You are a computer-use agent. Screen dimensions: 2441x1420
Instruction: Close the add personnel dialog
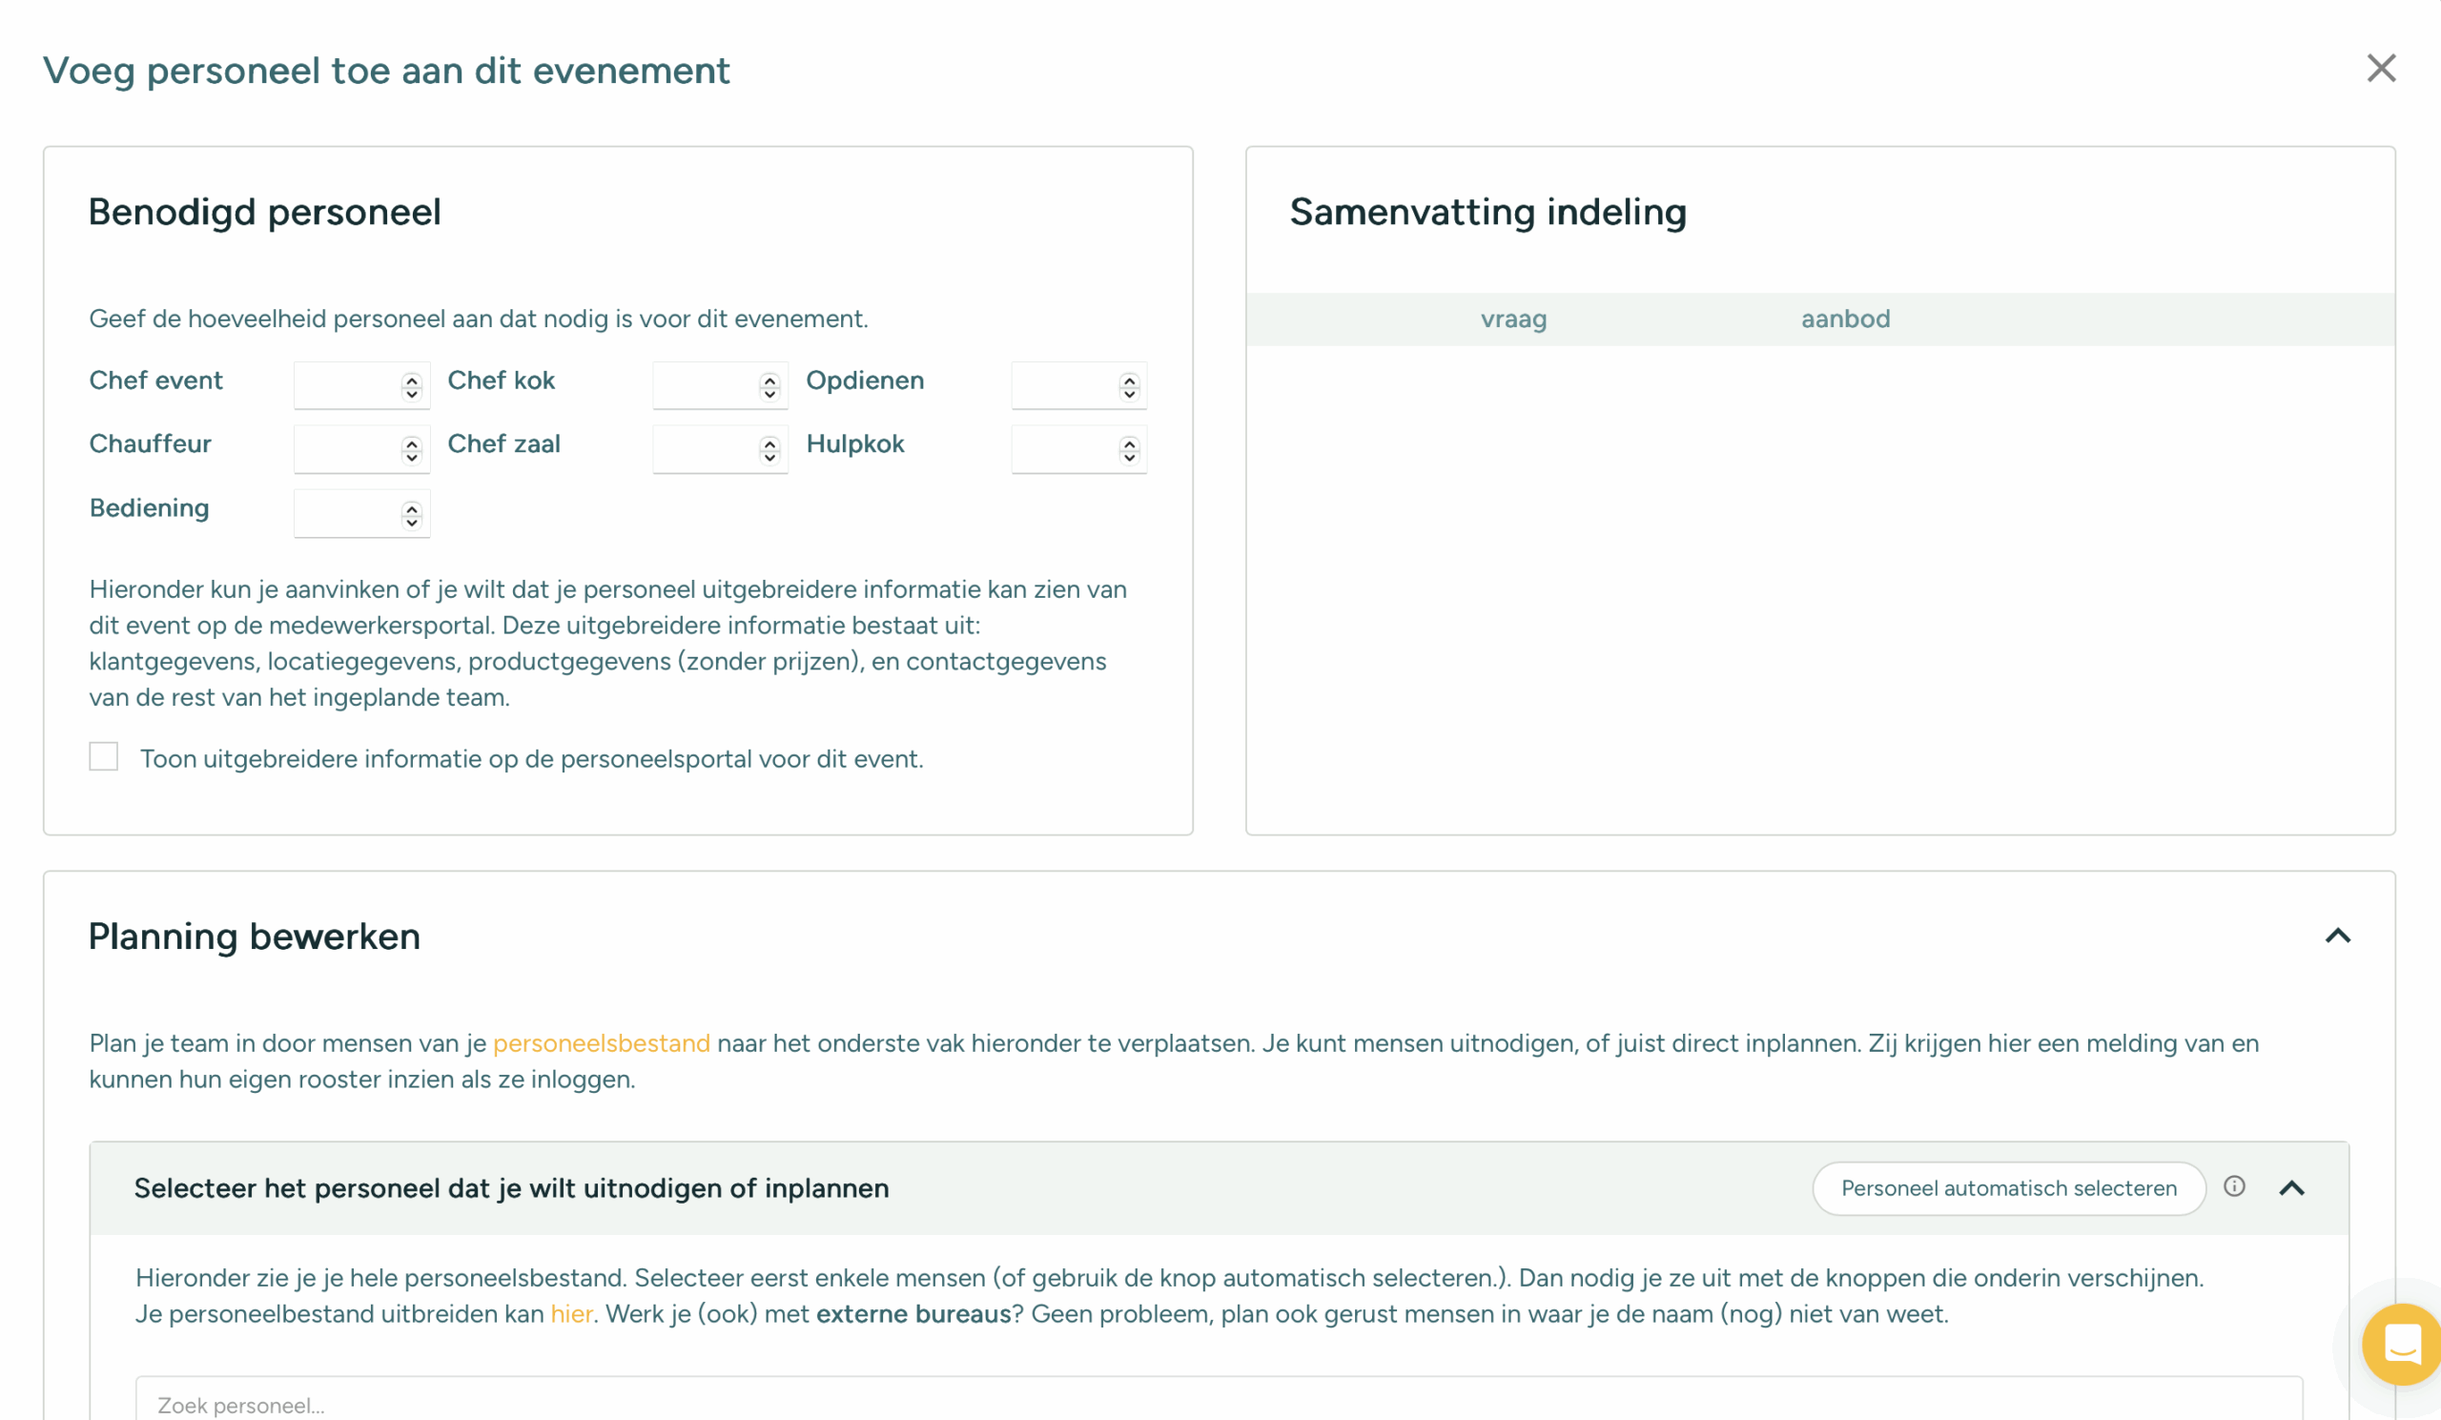(x=2380, y=69)
